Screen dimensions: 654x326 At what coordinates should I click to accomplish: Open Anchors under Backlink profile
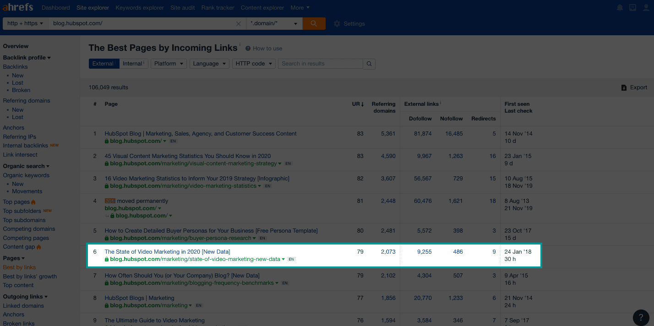[x=13, y=128]
